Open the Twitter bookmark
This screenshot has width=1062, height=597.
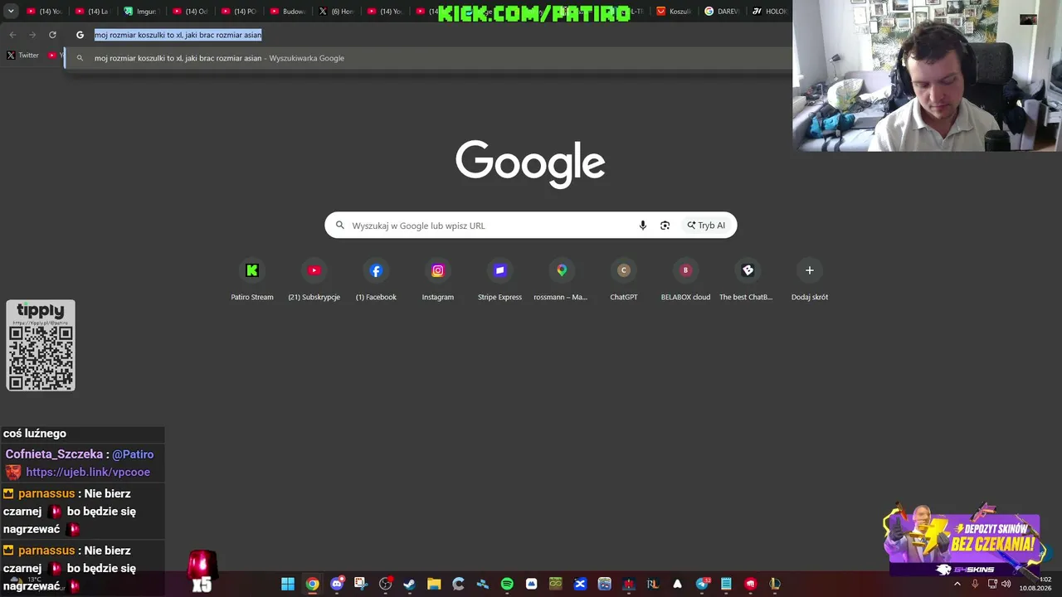click(22, 56)
